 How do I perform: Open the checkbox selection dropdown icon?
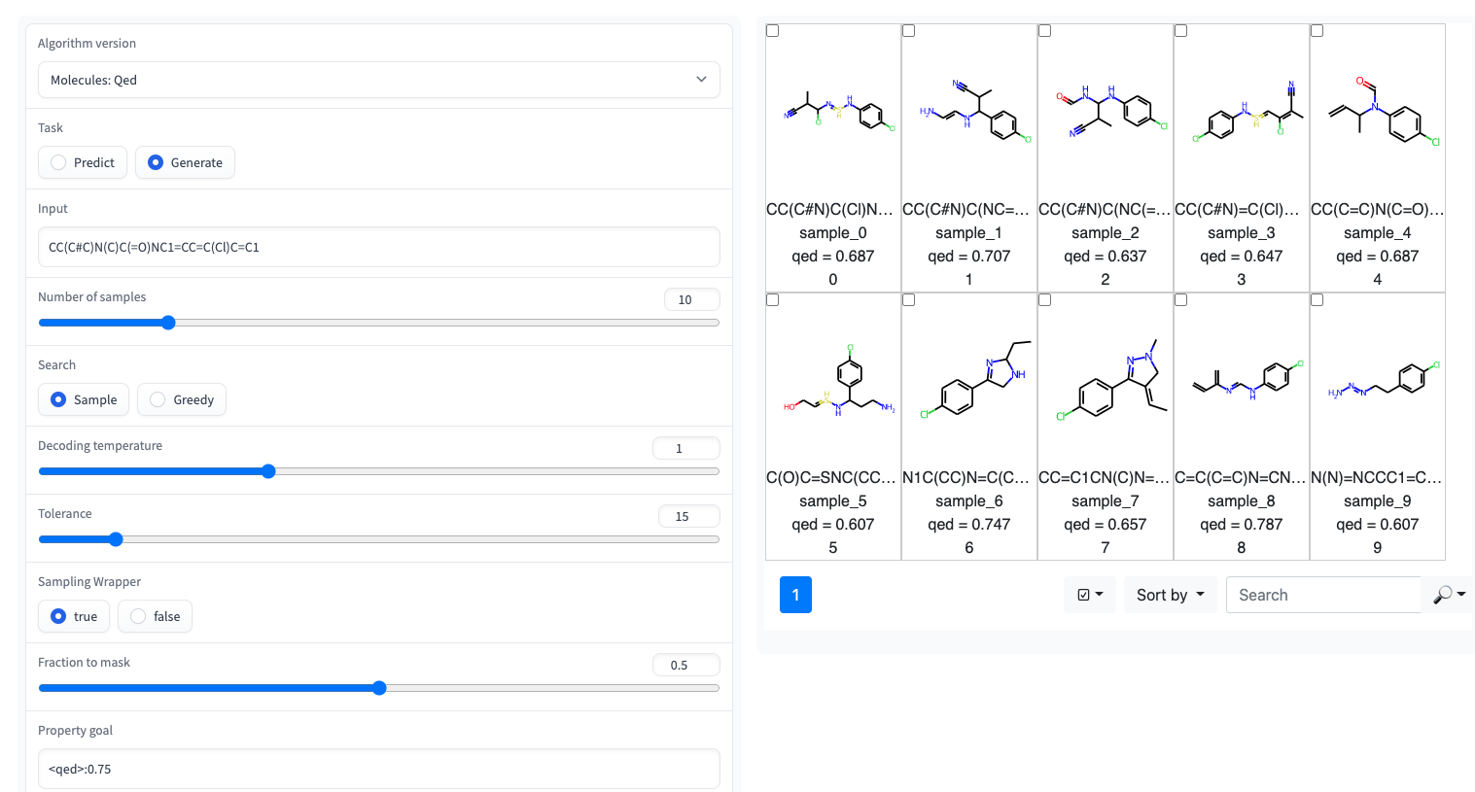pos(1089,595)
